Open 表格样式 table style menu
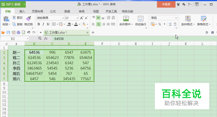This screenshot has width=217, height=117. click(x=204, y=21)
